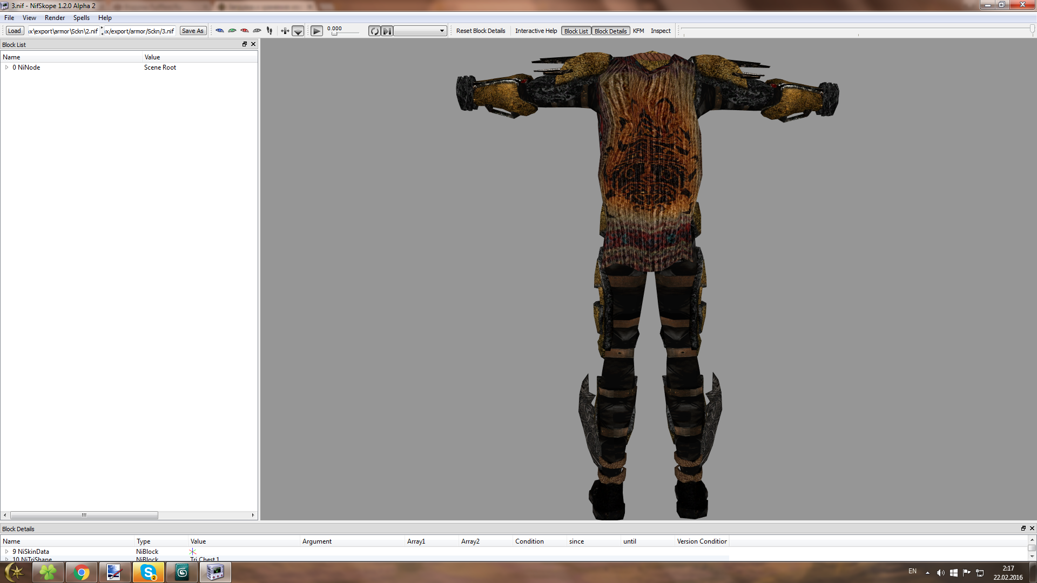The height and width of the screenshot is (583, 1037).
Task: Expand the 0 NiNode tree row
Action: click(x=6, y=67)
